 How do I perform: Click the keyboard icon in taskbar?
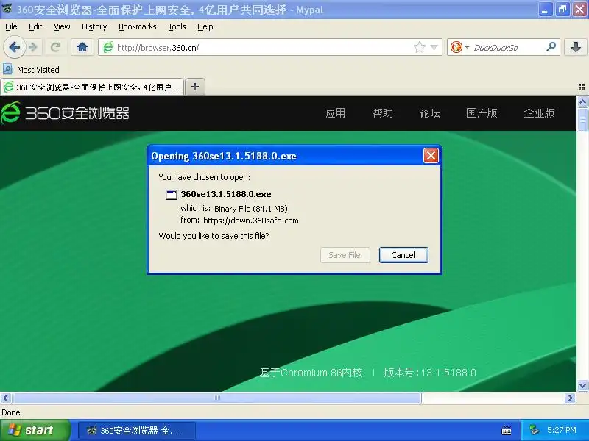pos(507,431)
